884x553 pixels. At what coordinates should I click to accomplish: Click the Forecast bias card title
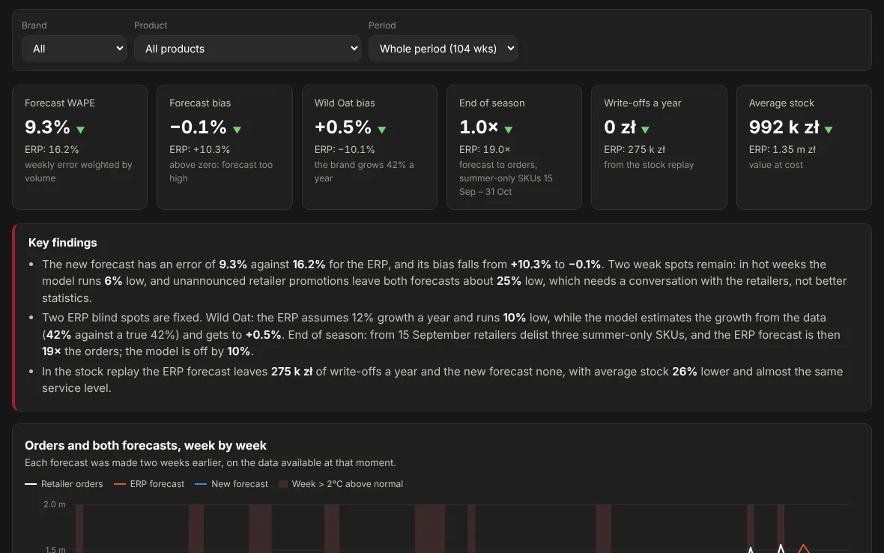pos(200,103)
